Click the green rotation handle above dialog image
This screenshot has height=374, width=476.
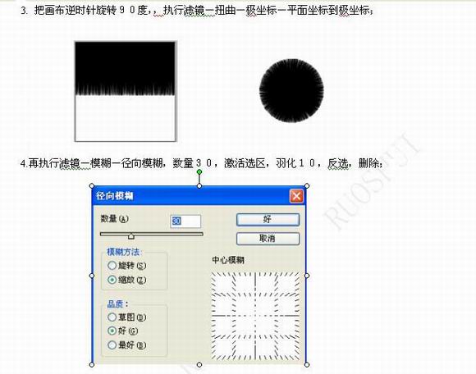199,172
